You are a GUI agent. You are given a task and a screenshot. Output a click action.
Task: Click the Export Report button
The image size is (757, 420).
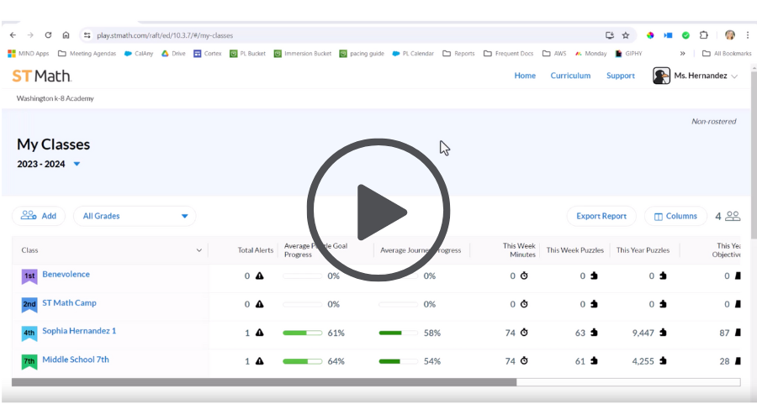(601, 216)
